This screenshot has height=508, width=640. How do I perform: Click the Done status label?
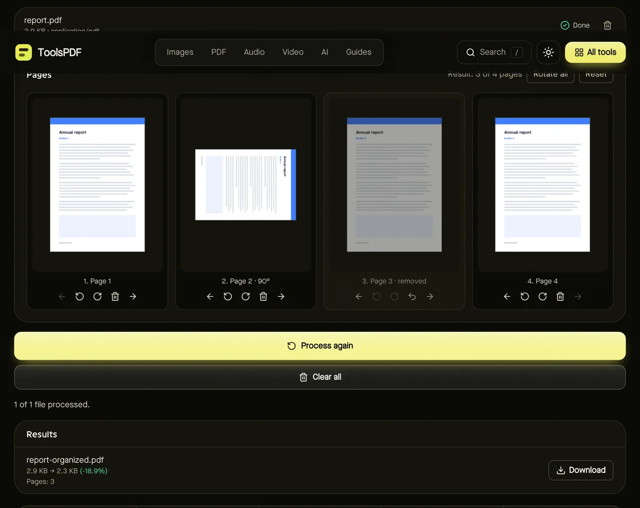tap(581, 25)
